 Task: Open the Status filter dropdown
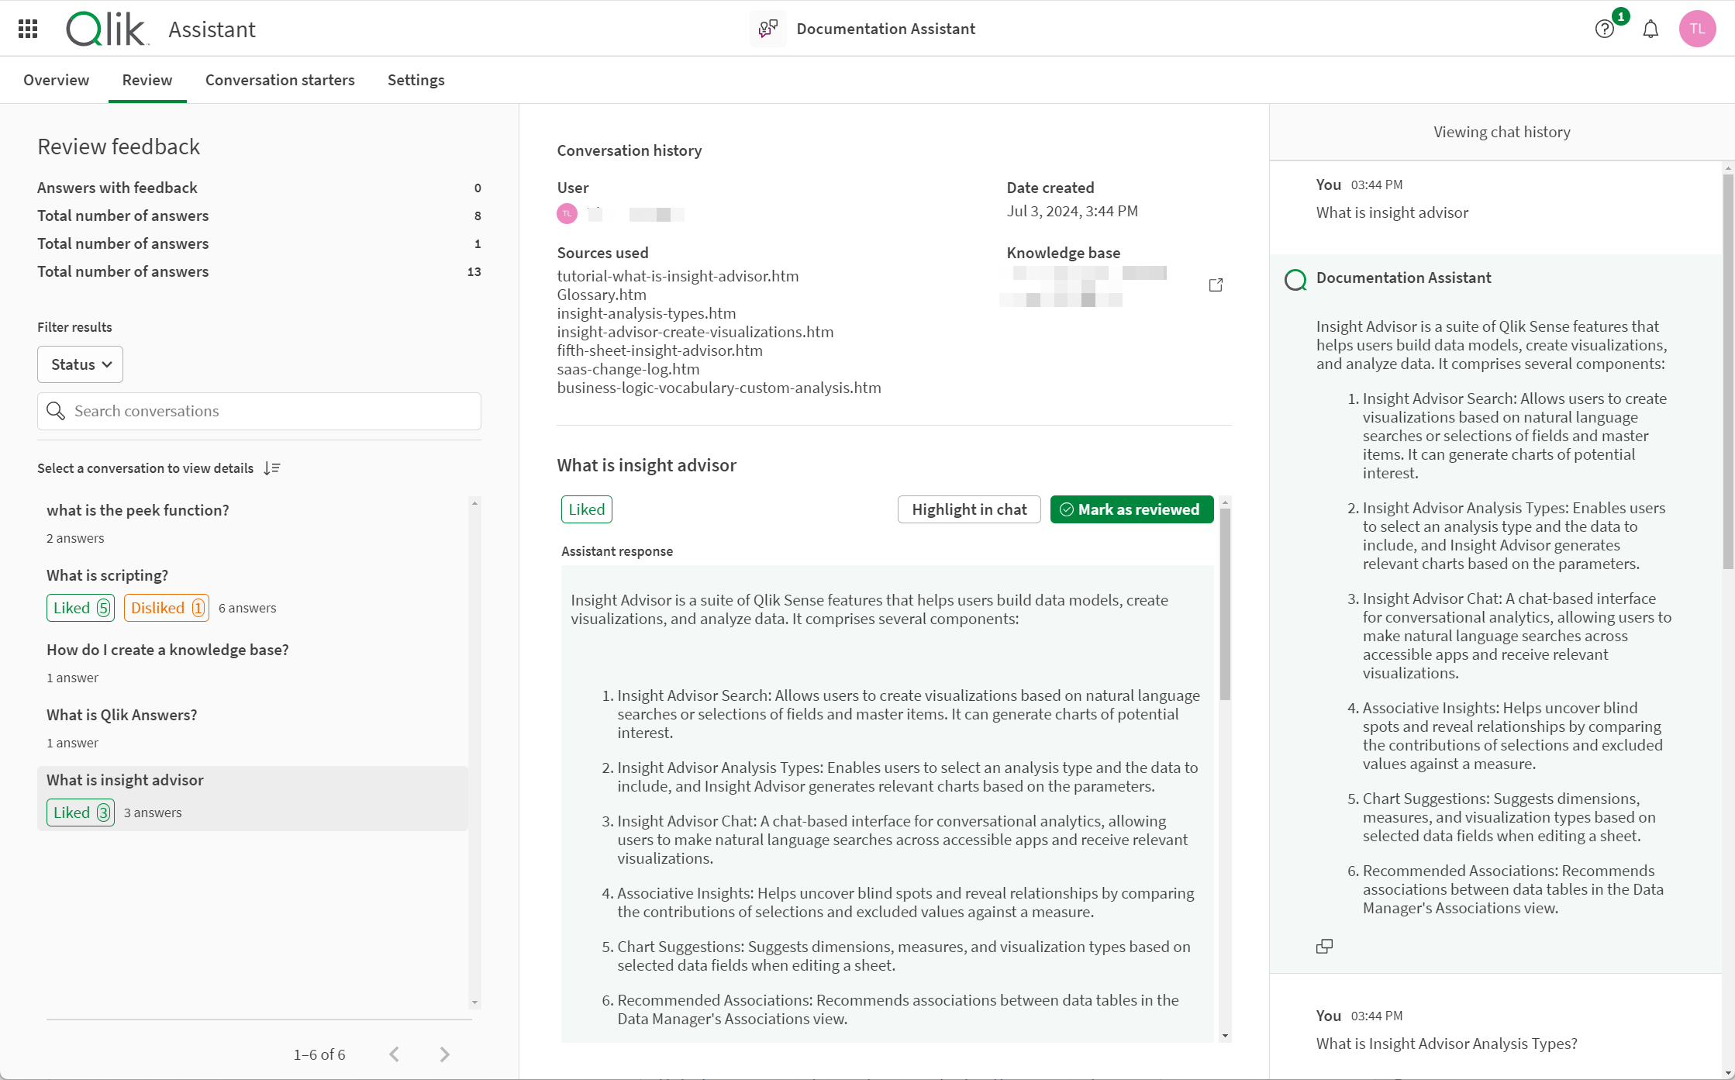80,364
